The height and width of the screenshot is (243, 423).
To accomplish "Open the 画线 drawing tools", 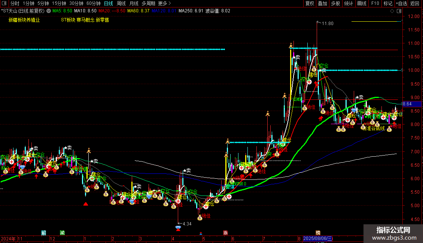I will click(362, 3).
